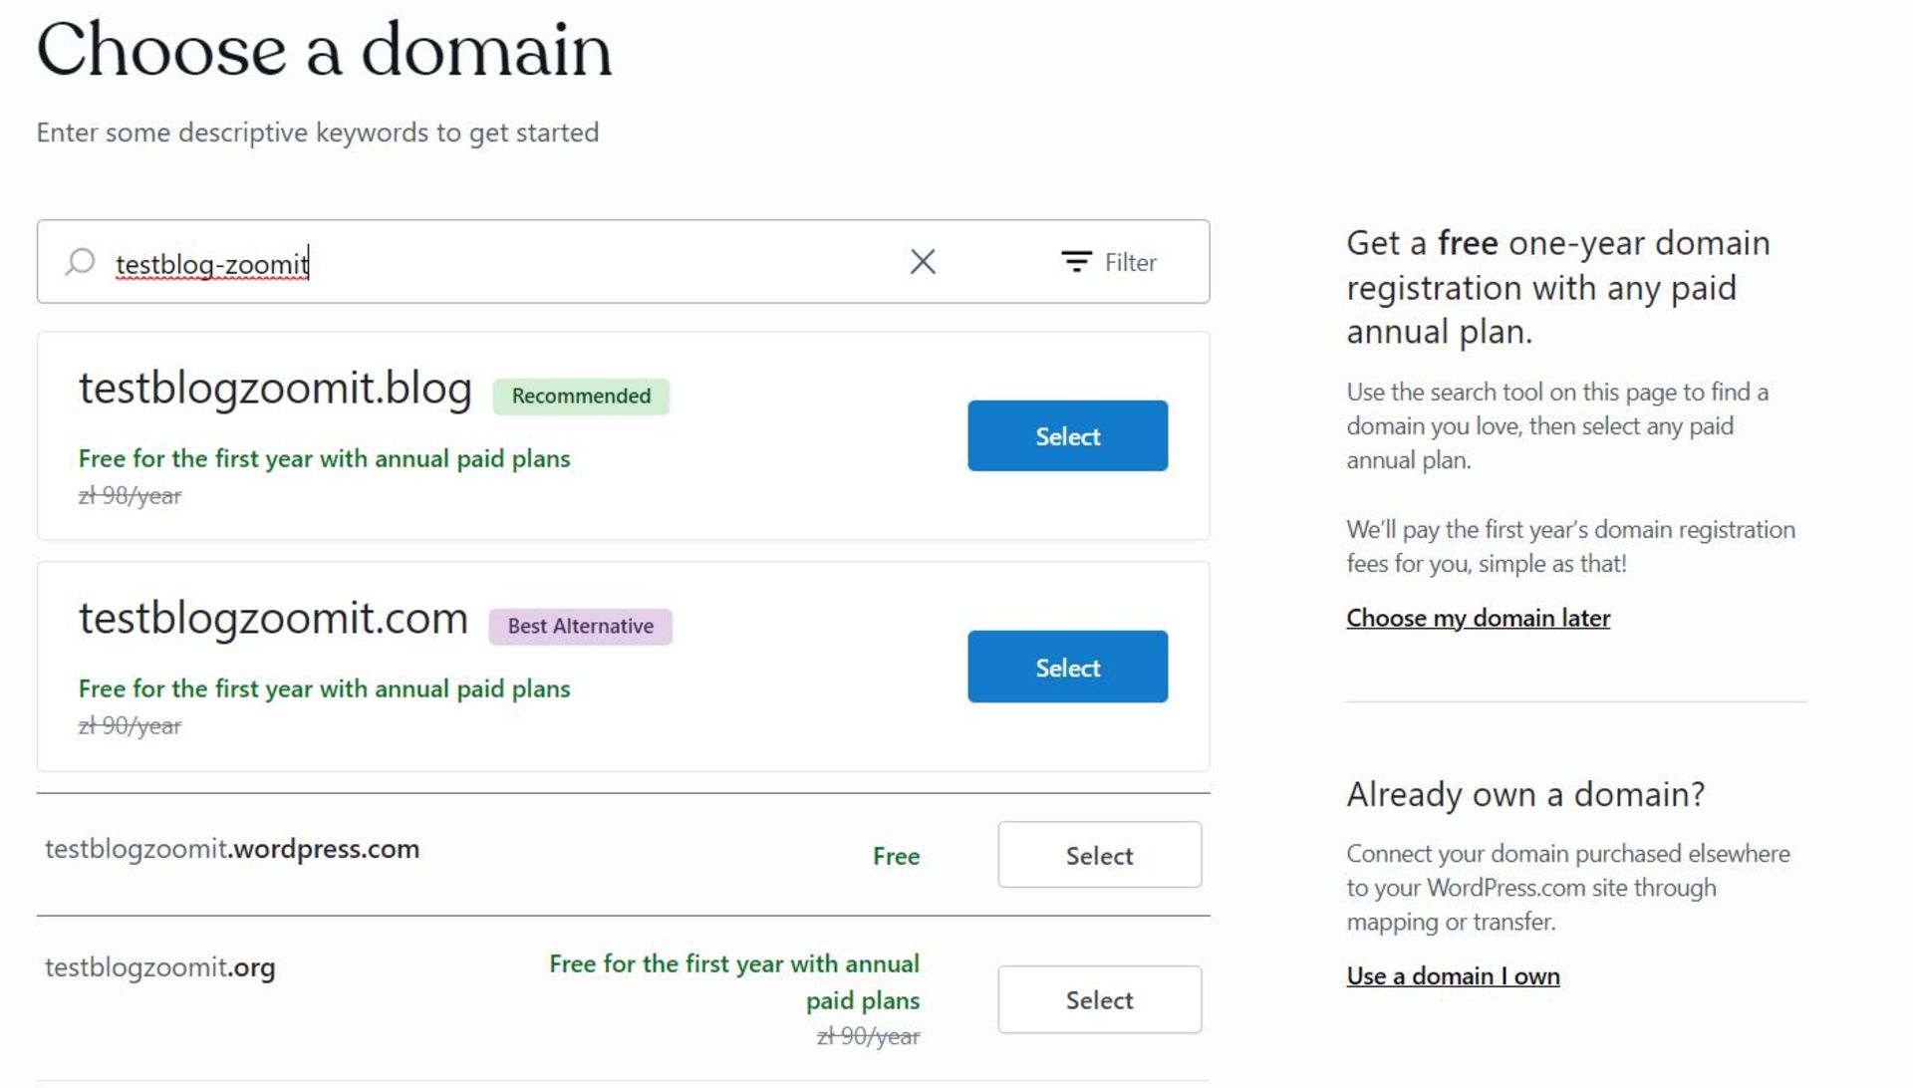Screen dimensions: 1913x1088
Task: Click into the testblog-zoomit search field
Action: 498,263
